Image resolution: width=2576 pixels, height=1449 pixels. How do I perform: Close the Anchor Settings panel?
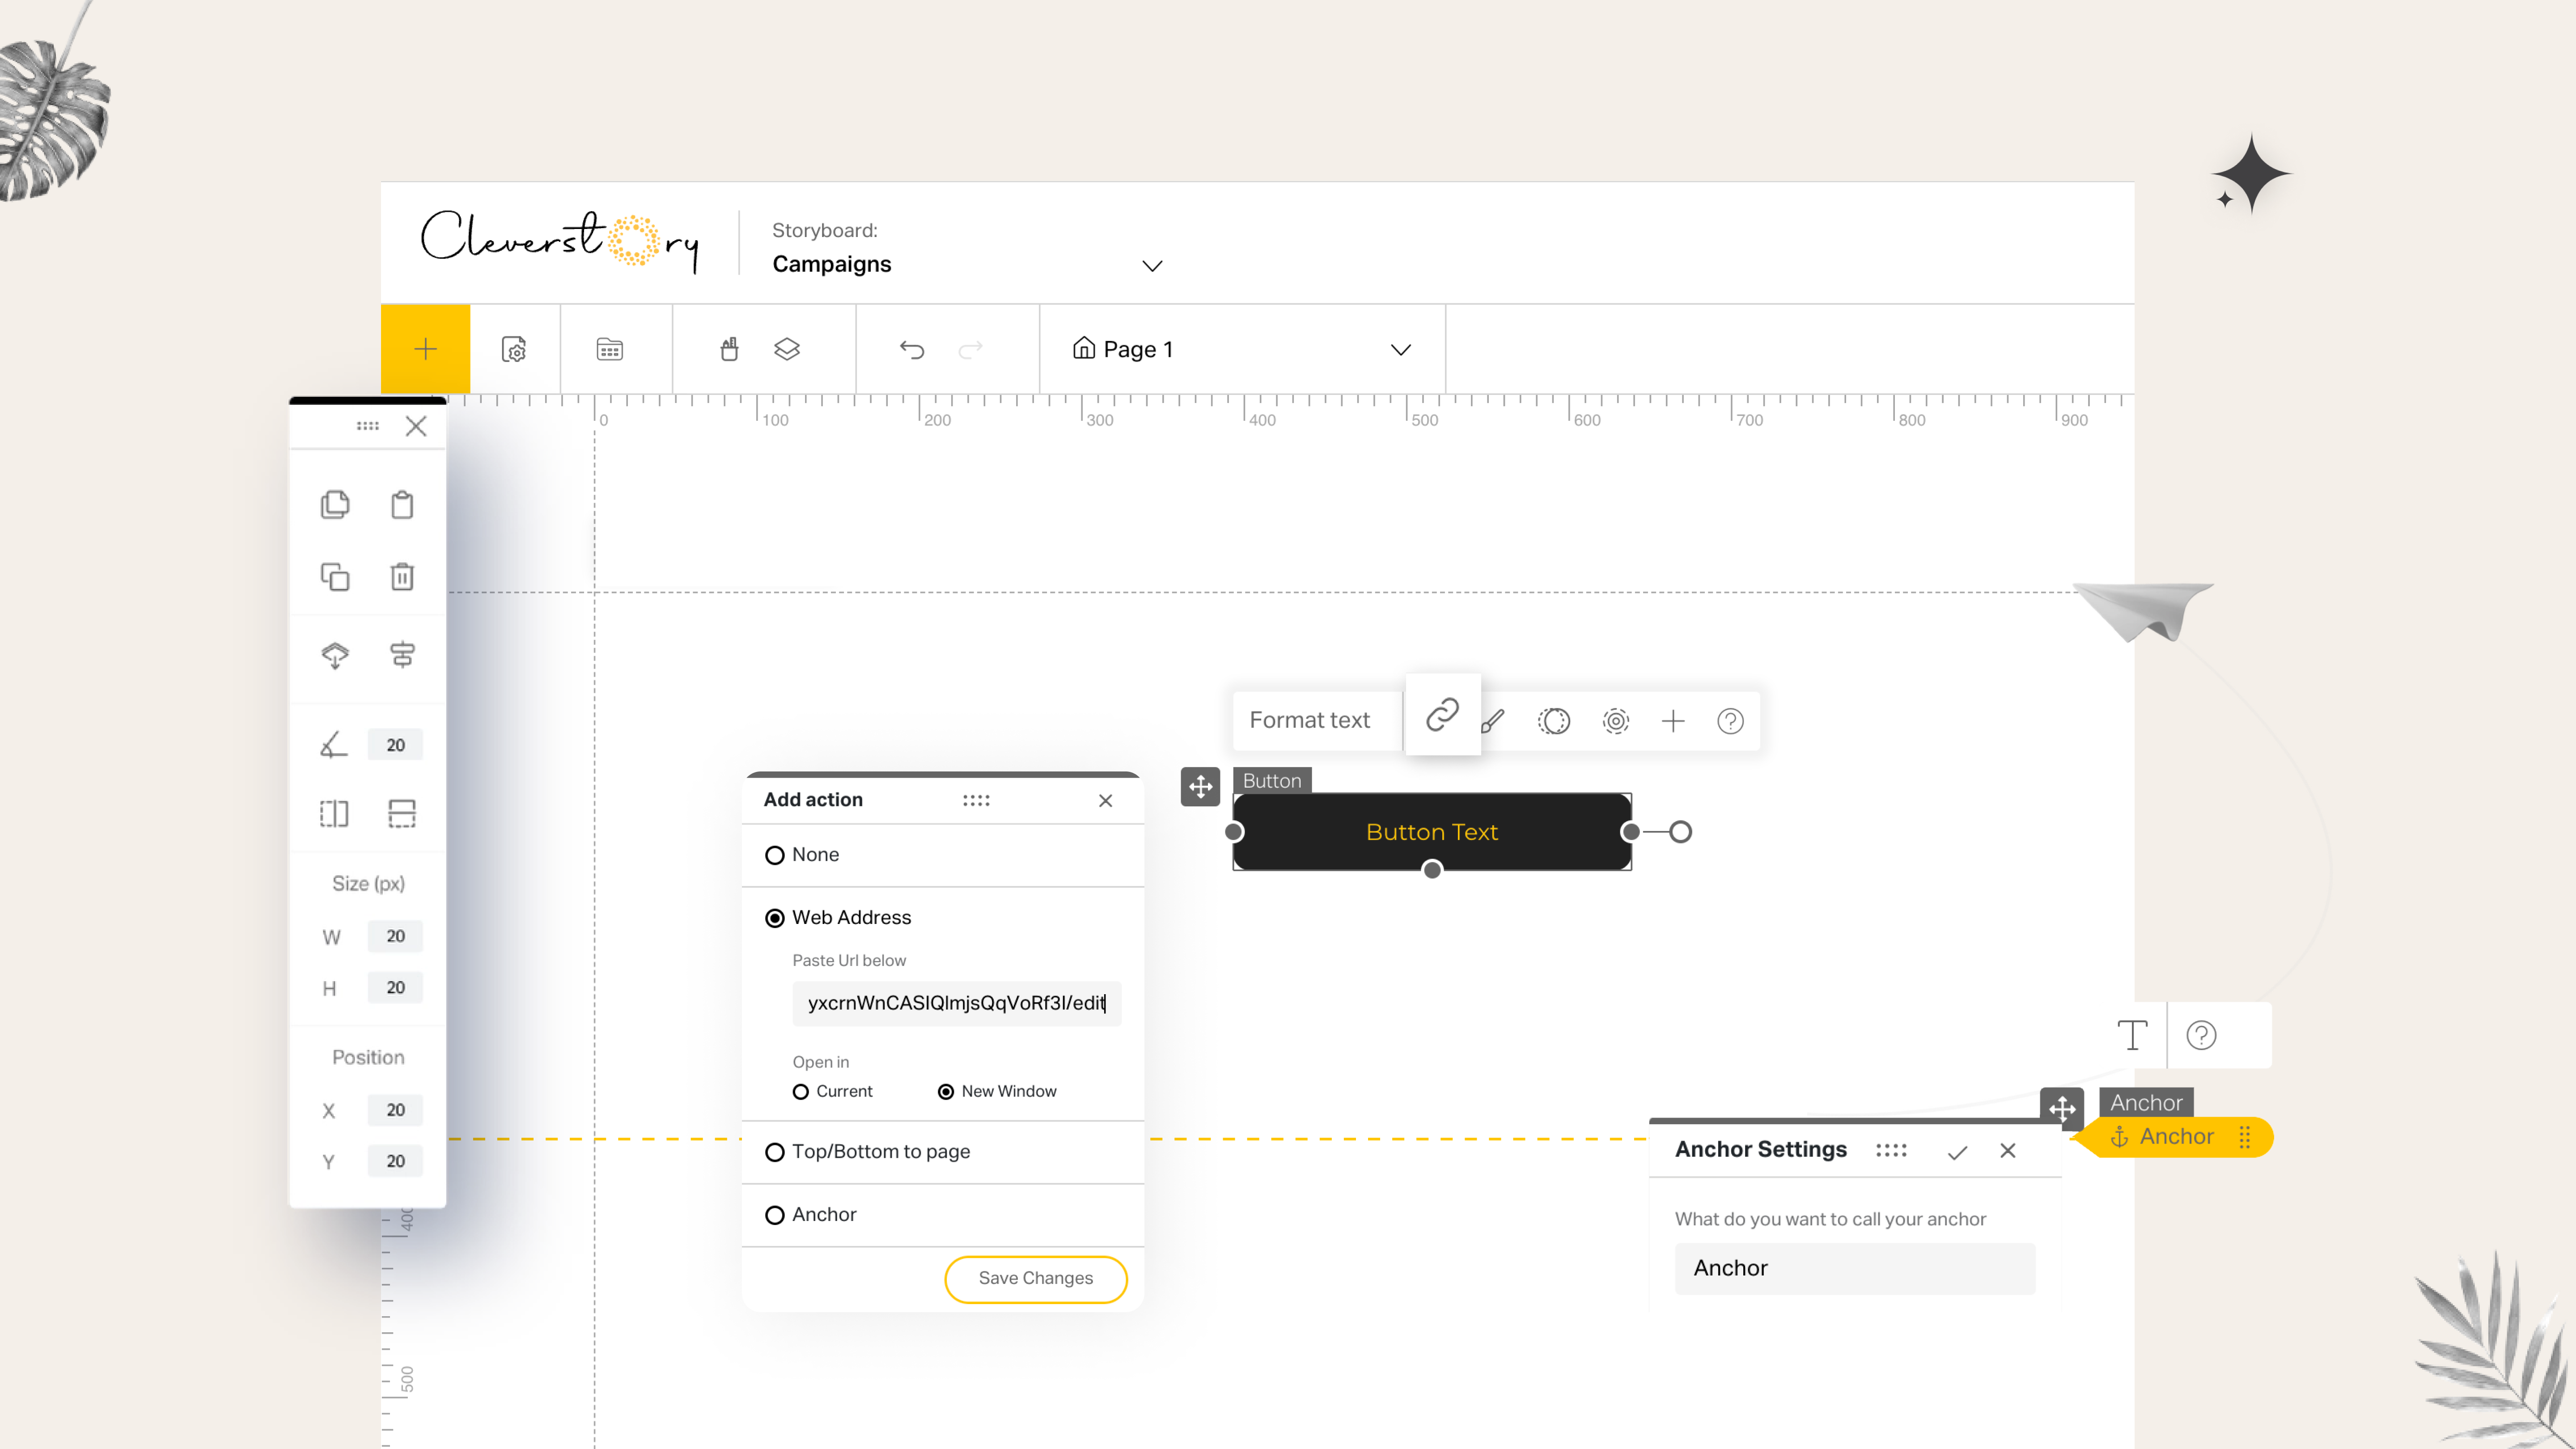2008,1151
